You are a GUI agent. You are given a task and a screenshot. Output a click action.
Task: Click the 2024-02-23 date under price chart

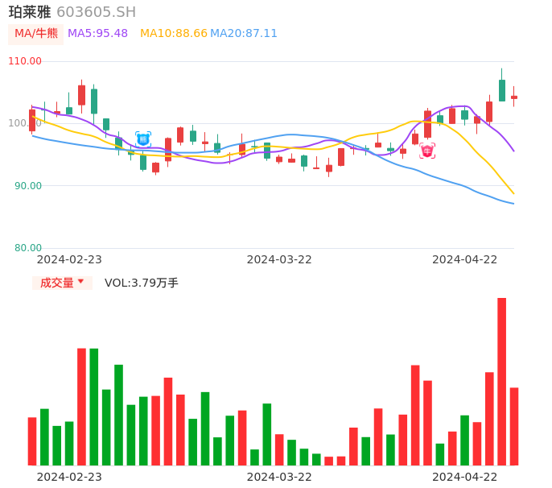(x=69, y=259)
